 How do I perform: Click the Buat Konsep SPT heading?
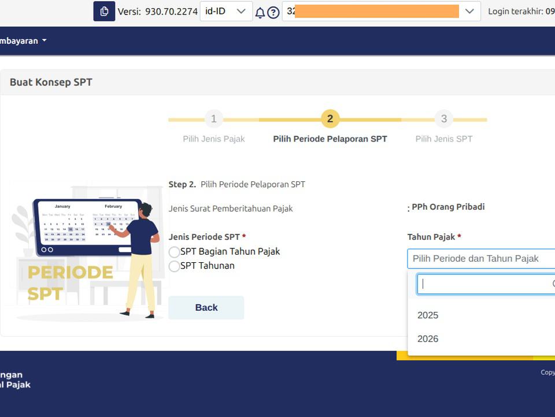51,82
